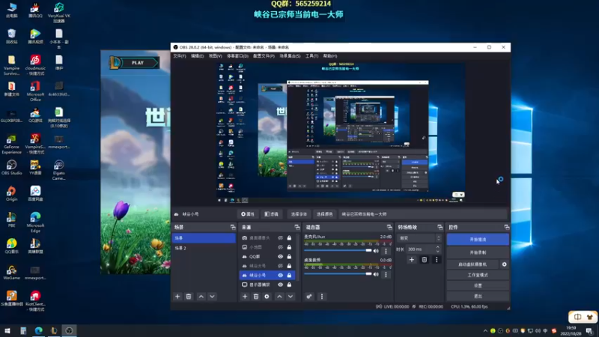Open advanced audio properties gears icon
Viewport: 599px width, 337px height.
click(x=309, y=297)
